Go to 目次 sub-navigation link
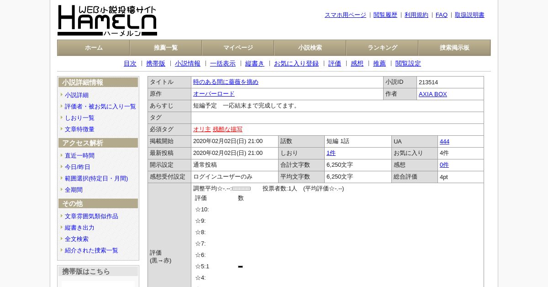 (130, 64)
